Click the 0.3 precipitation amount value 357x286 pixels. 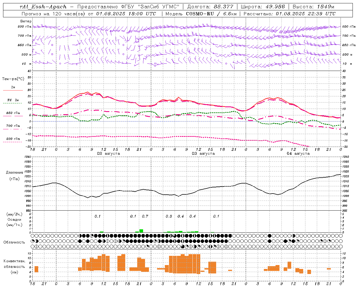(x=169, y=216)
